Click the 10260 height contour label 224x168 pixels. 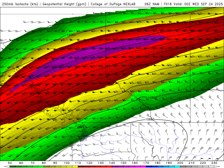(x=71, y=35)
